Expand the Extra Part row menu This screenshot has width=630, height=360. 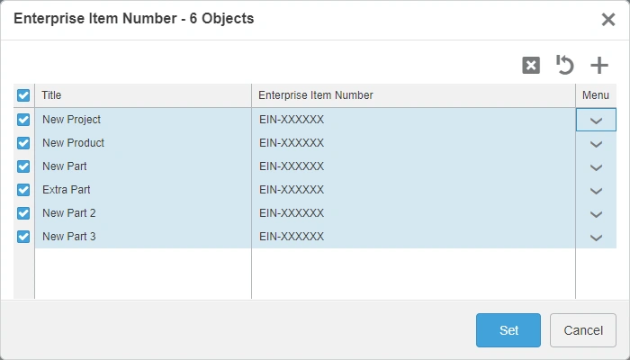coord(596,190)
